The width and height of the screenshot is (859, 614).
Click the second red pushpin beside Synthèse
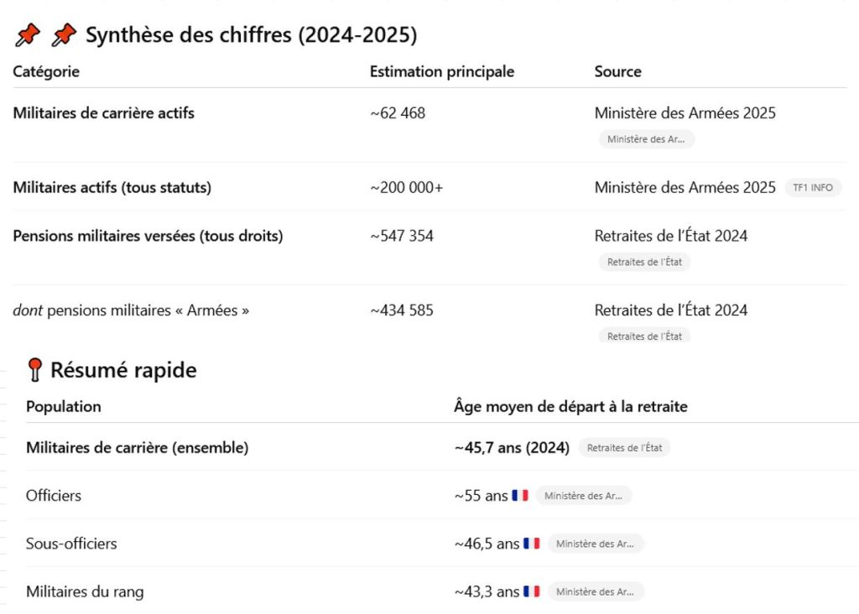coord(64,35)
